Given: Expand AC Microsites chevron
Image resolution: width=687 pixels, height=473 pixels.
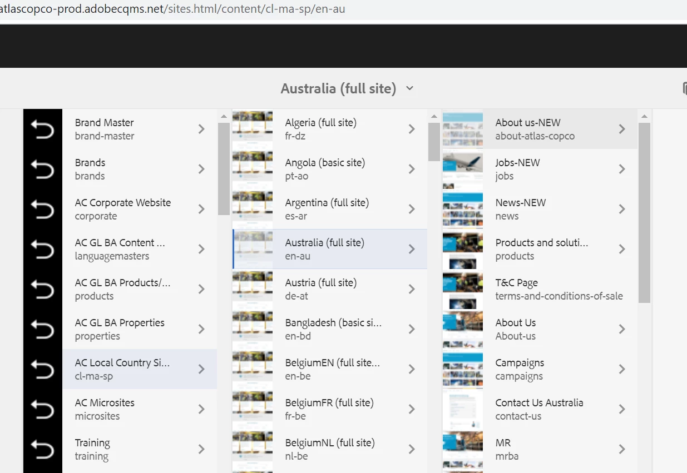Looking at the screenshot, I should [201, 409].
